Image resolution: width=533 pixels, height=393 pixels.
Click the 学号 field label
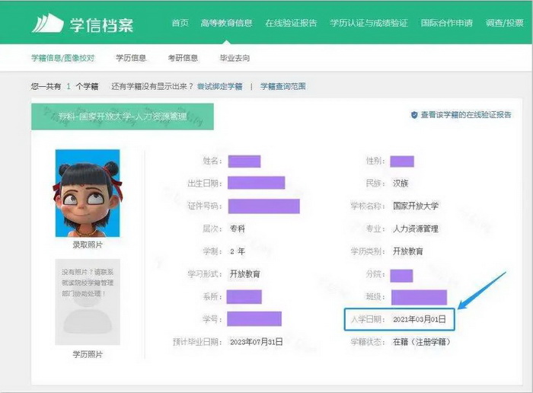(x=212, y=319)
